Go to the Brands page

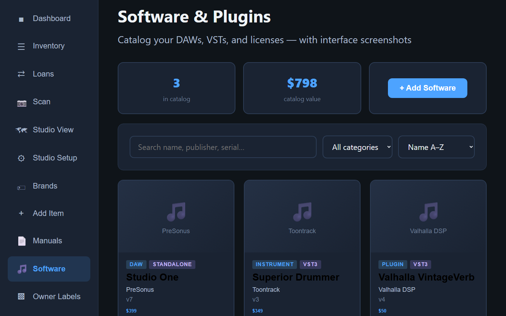[x=49, y=186]
